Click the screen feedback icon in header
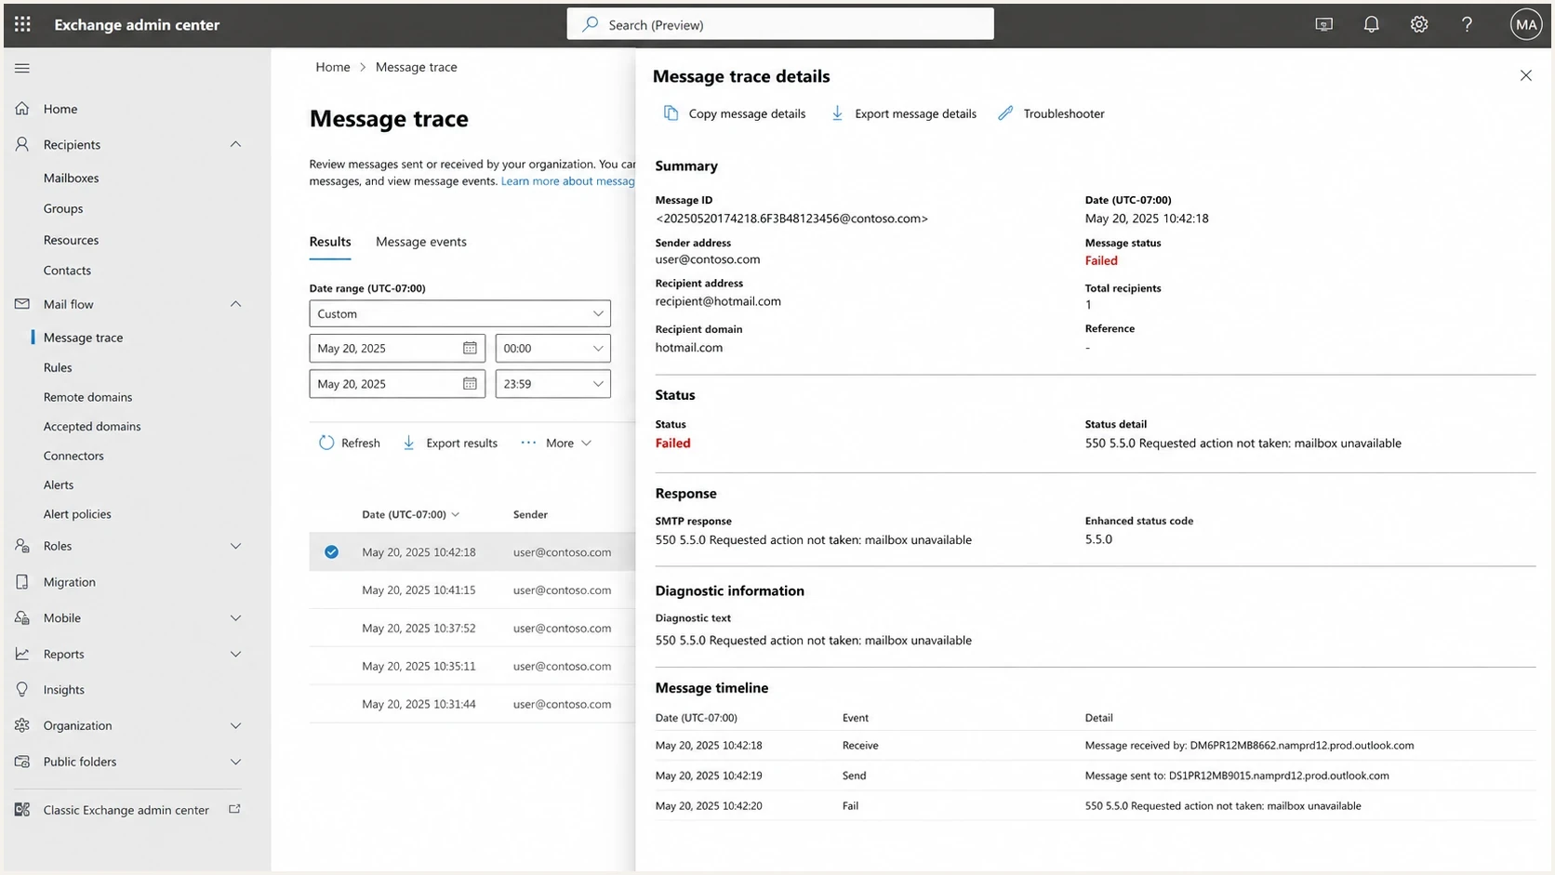Viewport: 1555px width, 875px height. (1323, 25)
